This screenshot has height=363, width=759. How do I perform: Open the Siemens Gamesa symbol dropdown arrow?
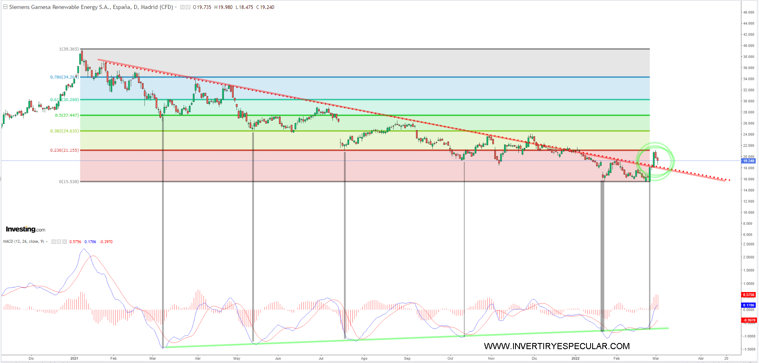click(176, 7)
